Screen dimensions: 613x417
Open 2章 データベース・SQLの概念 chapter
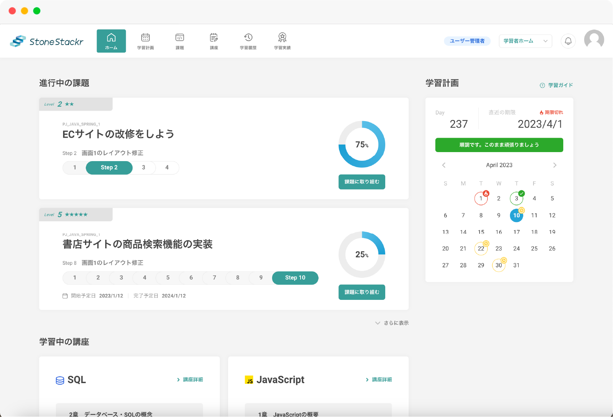coord(129,410)
